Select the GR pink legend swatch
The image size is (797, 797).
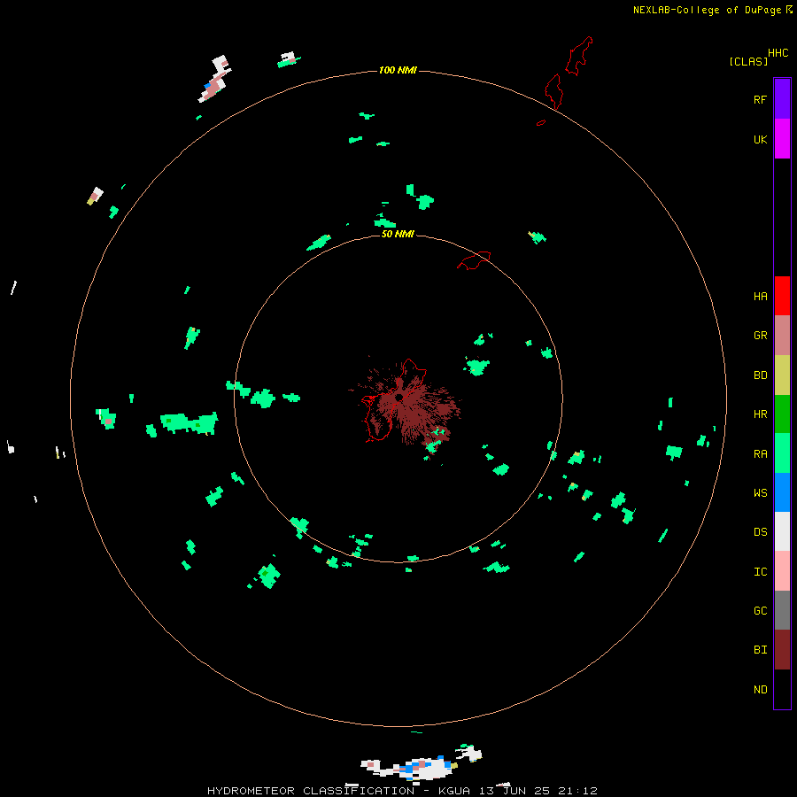[x=782, y=336]
